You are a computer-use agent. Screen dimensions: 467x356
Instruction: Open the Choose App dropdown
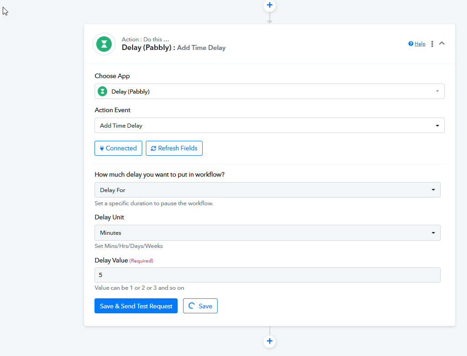(x=269, y=91)
